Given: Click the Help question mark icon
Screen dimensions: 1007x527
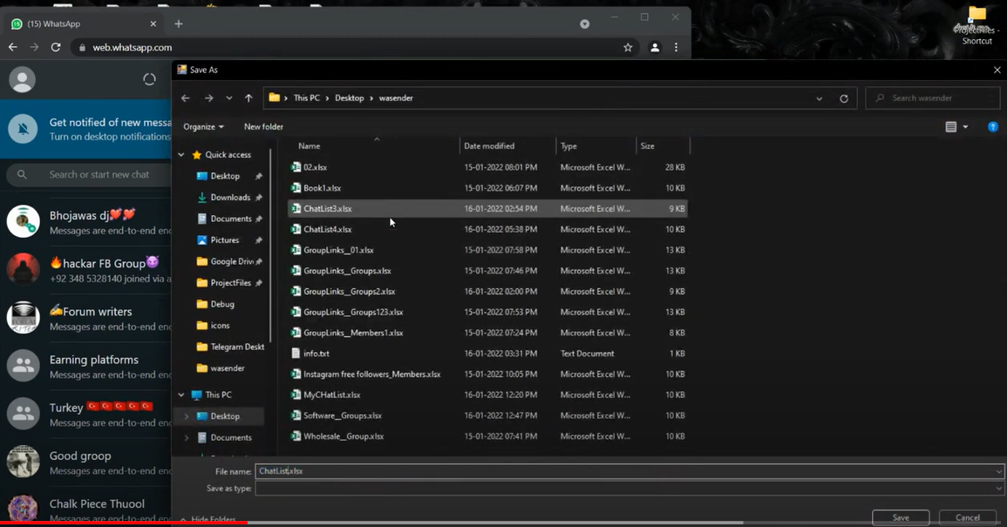Looking at the screenshot, I should pos(992,127).
